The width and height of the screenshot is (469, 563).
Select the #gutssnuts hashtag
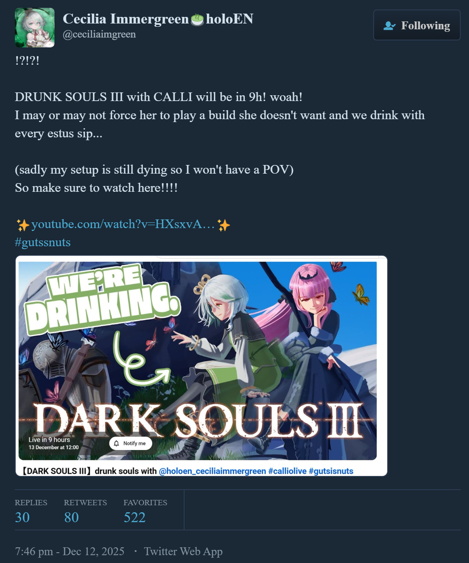[43, 242]
